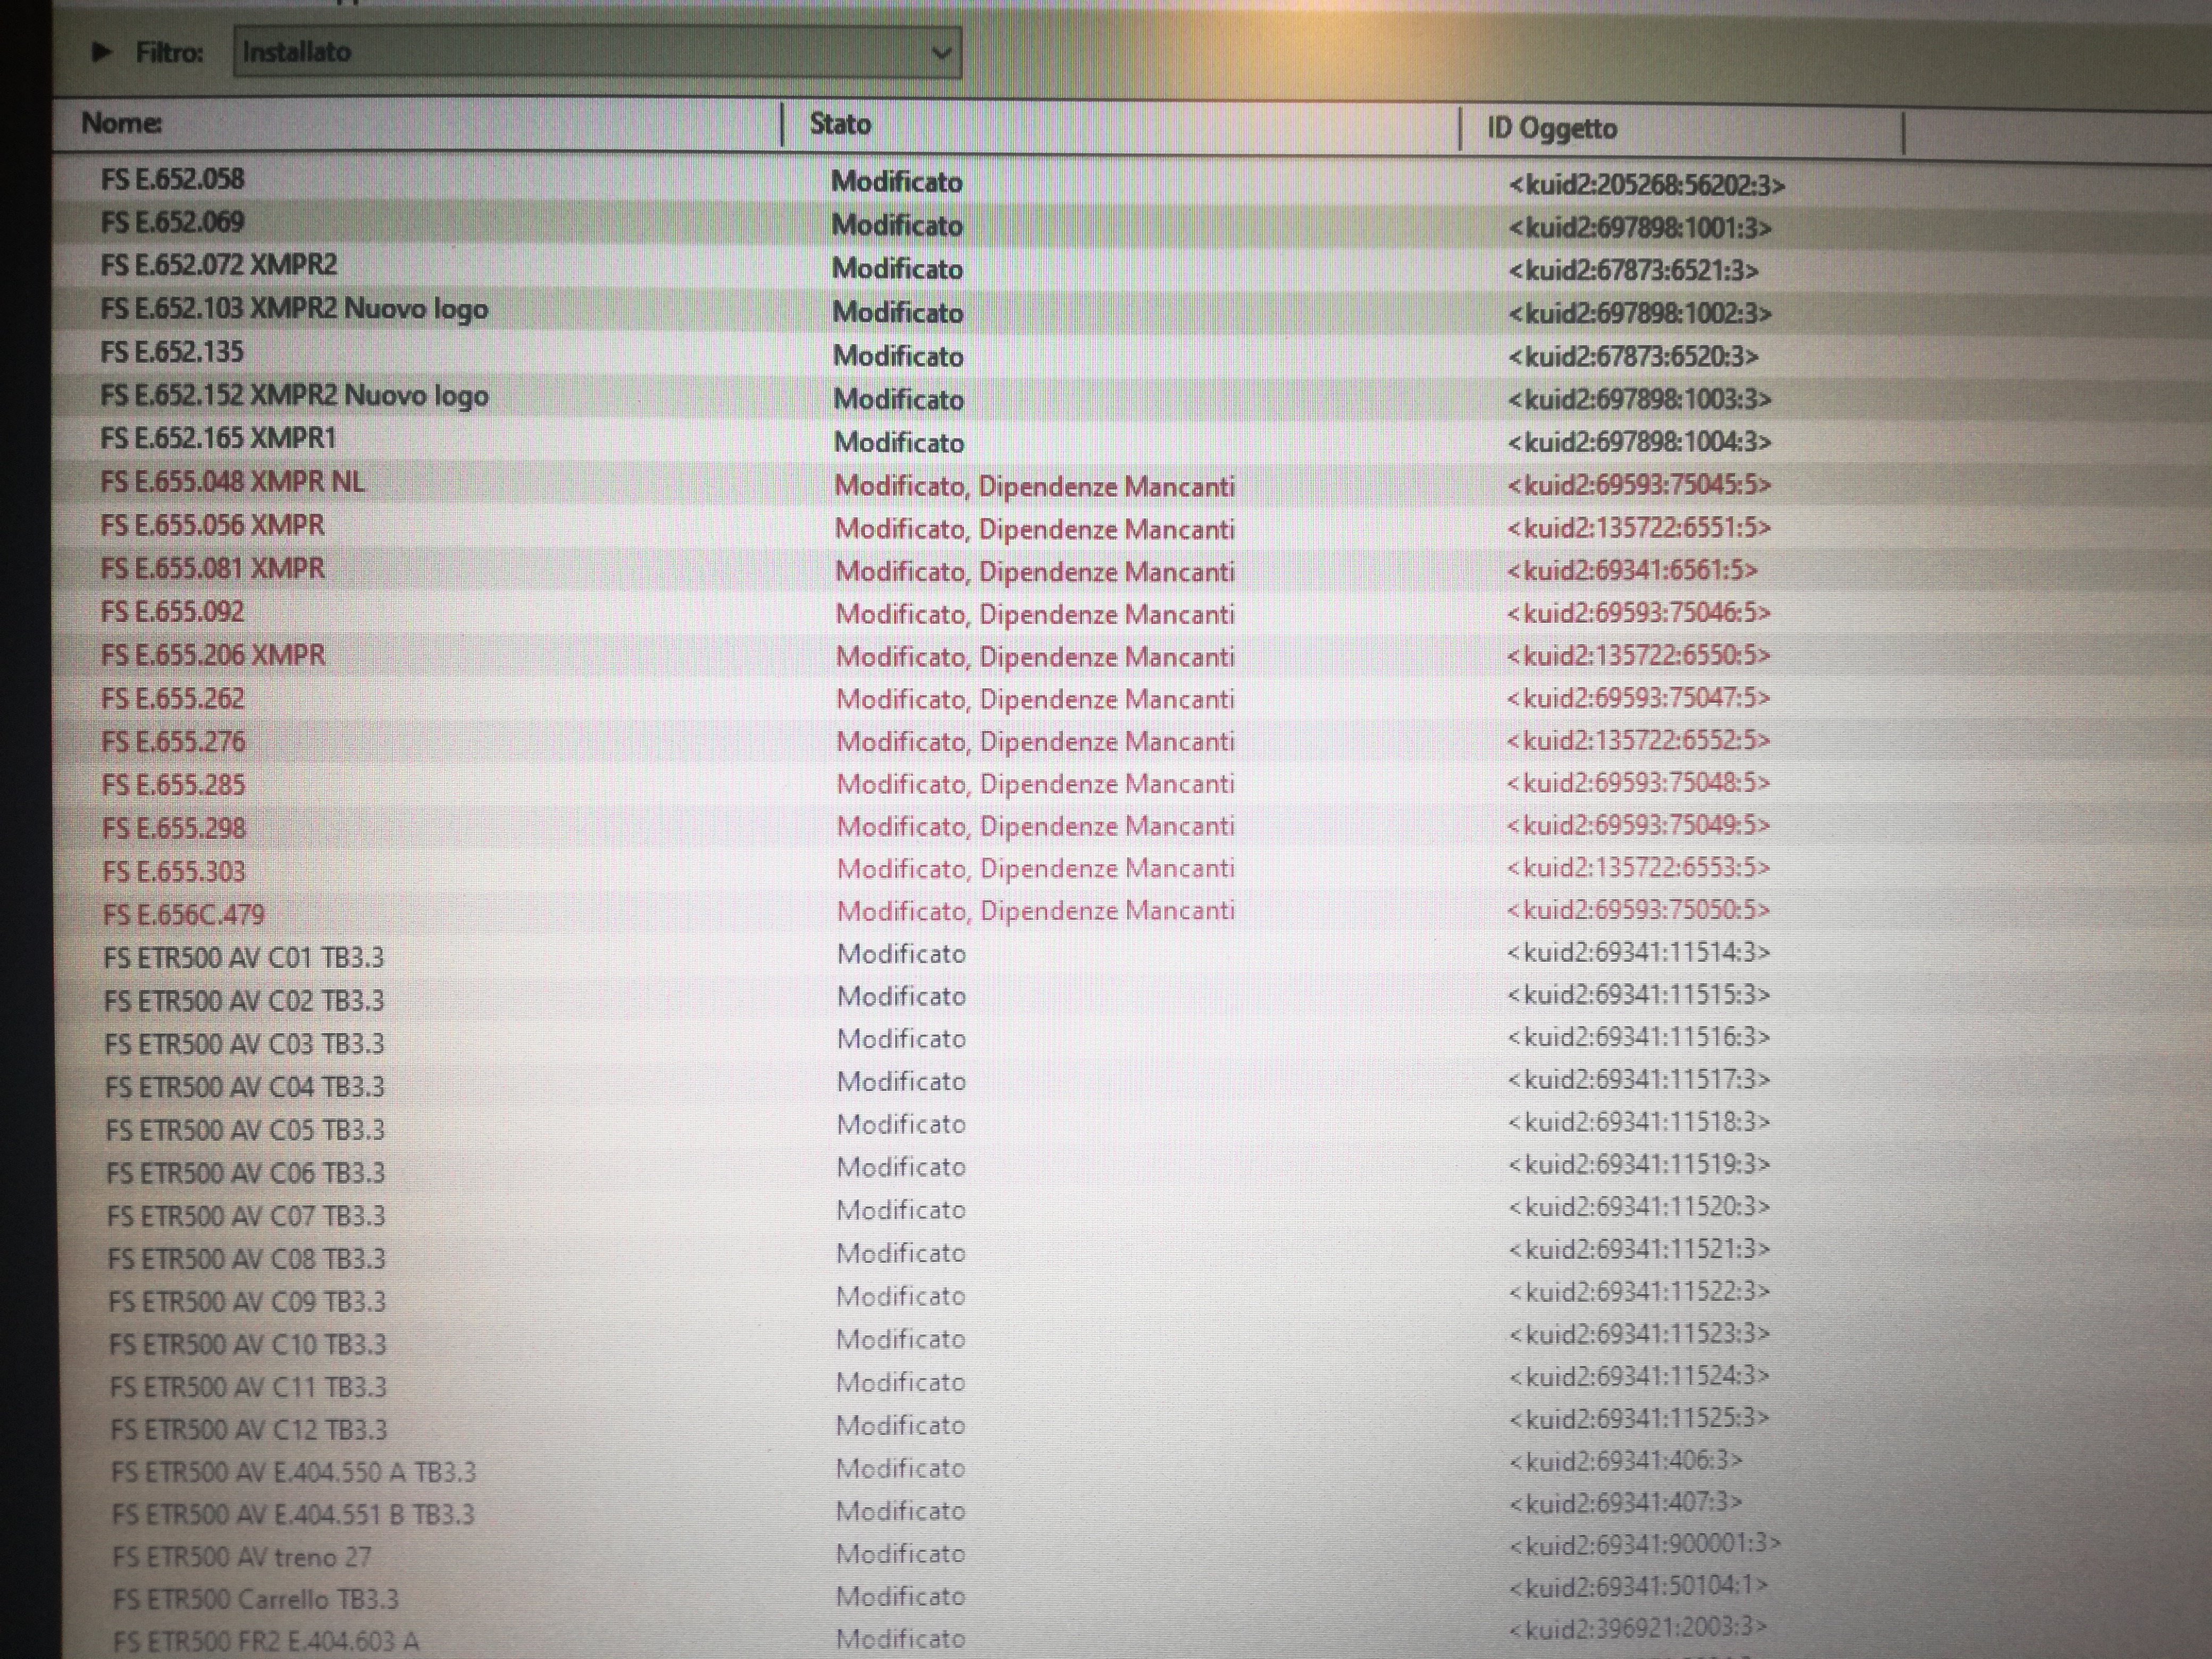Click object ID kuid2:69593:75050:5
The width and height of the screenshot is (2212, 1659).
(x=1638, y=910)
